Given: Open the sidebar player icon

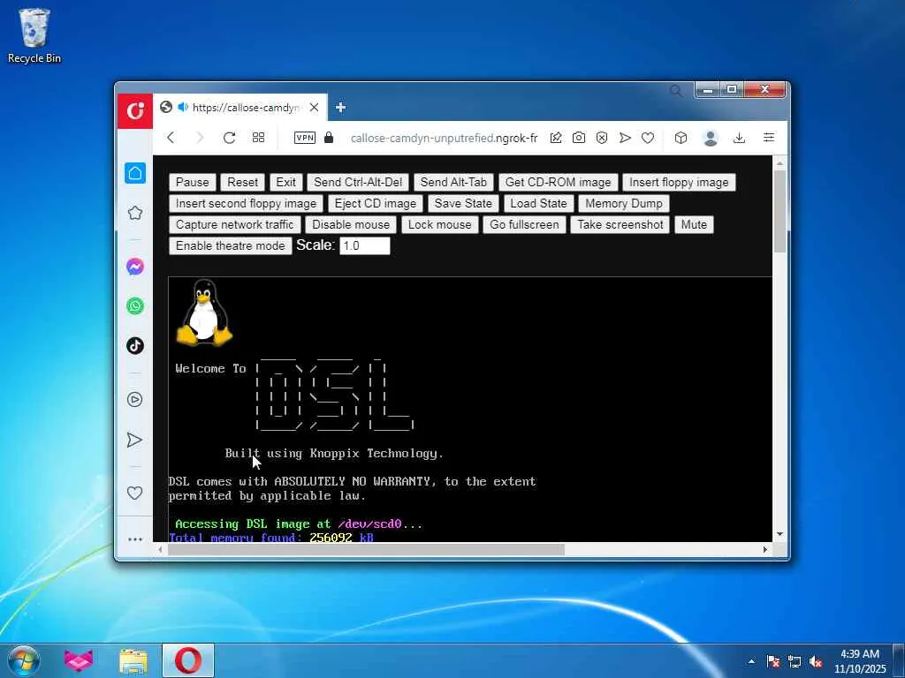Looking at the screenshot, I should [135, 400].
